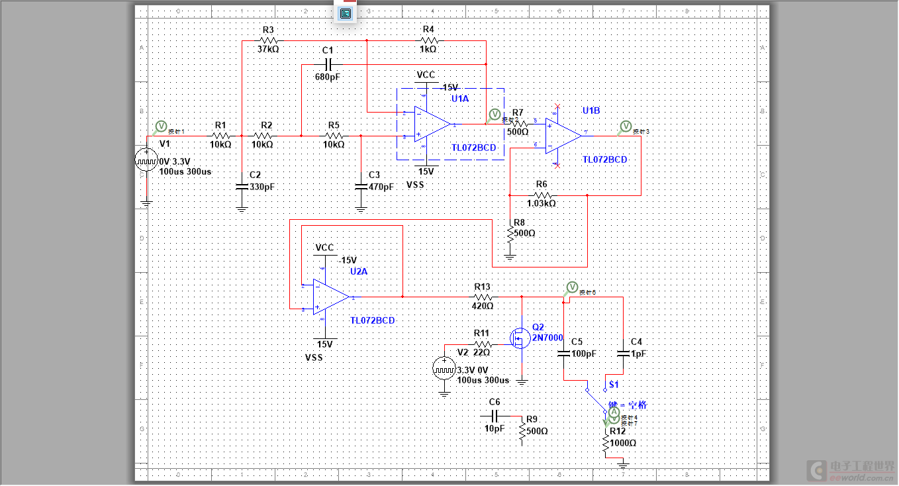Select the Q2 2N7000 MOSFET symbol
This screenshot has height=486, width=899.
519,339
